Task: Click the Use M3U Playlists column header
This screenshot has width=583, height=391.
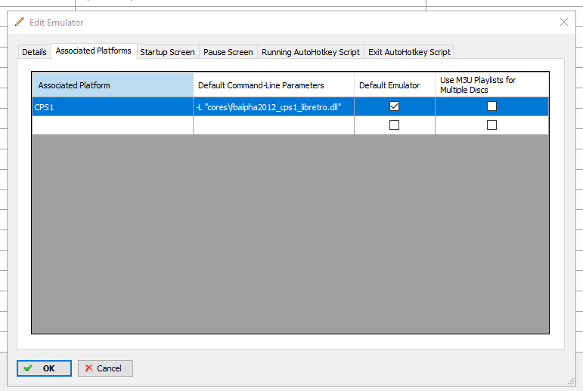Action: pyautogui.click(x=492, y=85)
